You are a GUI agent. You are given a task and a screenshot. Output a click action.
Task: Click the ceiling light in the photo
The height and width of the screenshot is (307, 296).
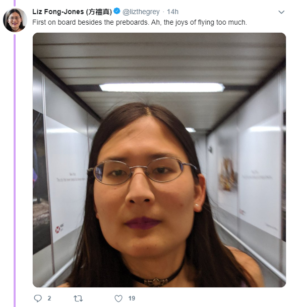[162, 88]
